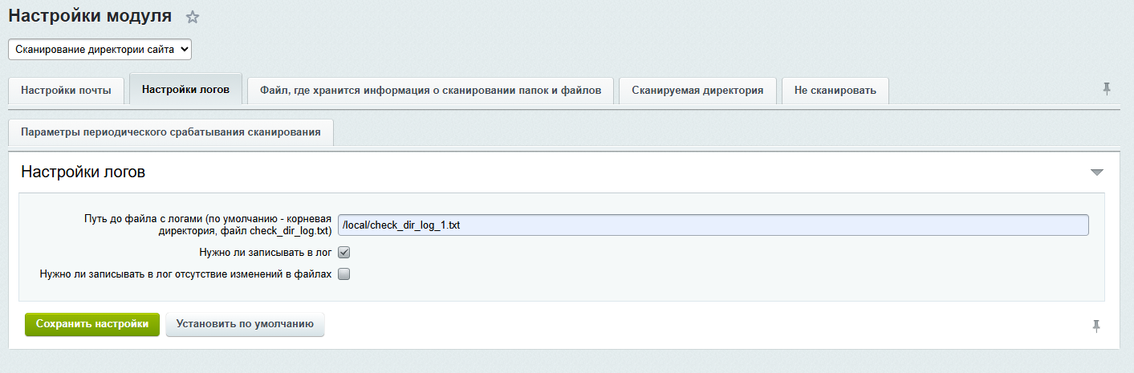Viewport: 1134px width, 373px height.
Task: Click the log file path input field
Action: click(x=713, y=225)
